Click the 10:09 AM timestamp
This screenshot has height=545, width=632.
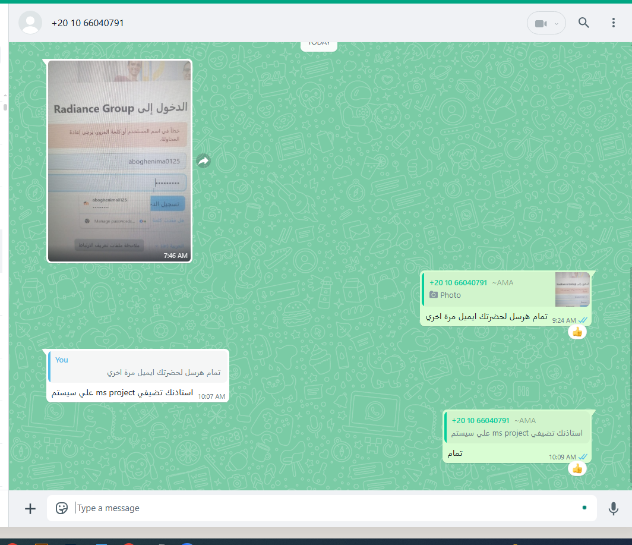(563, 457)
